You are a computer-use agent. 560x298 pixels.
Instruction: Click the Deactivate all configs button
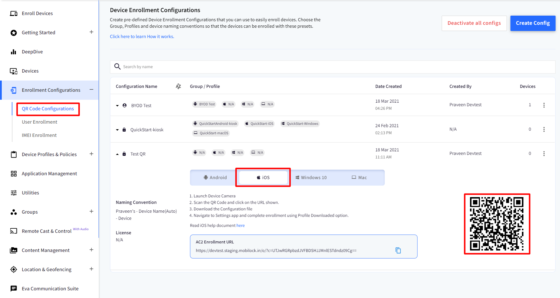474,23
